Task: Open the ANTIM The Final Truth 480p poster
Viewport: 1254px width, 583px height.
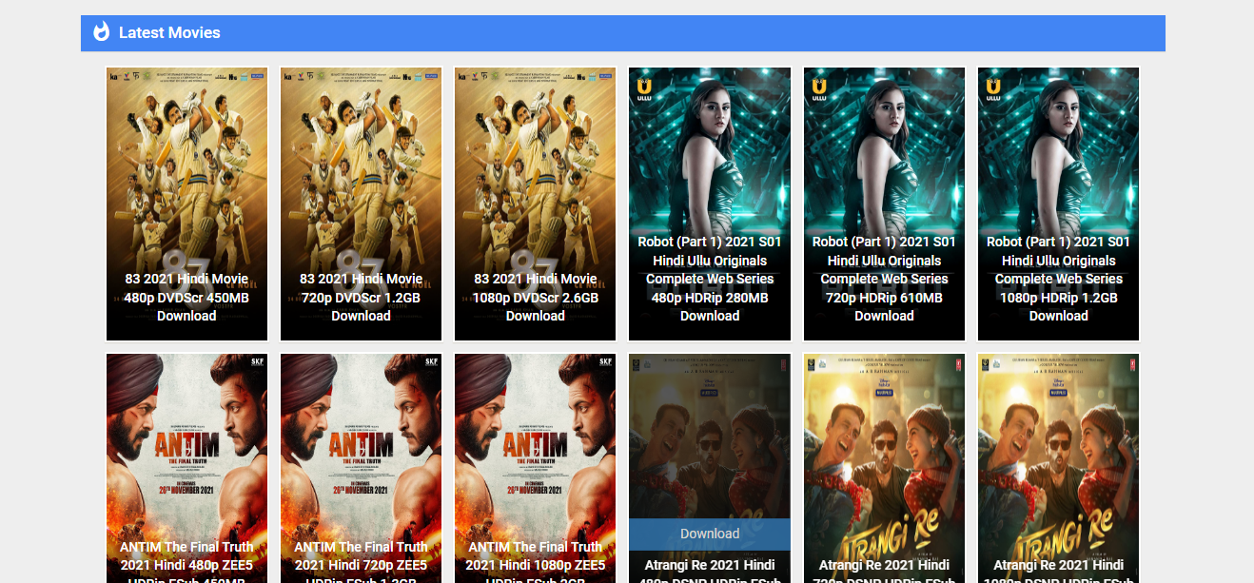Action: click(186, 447)
